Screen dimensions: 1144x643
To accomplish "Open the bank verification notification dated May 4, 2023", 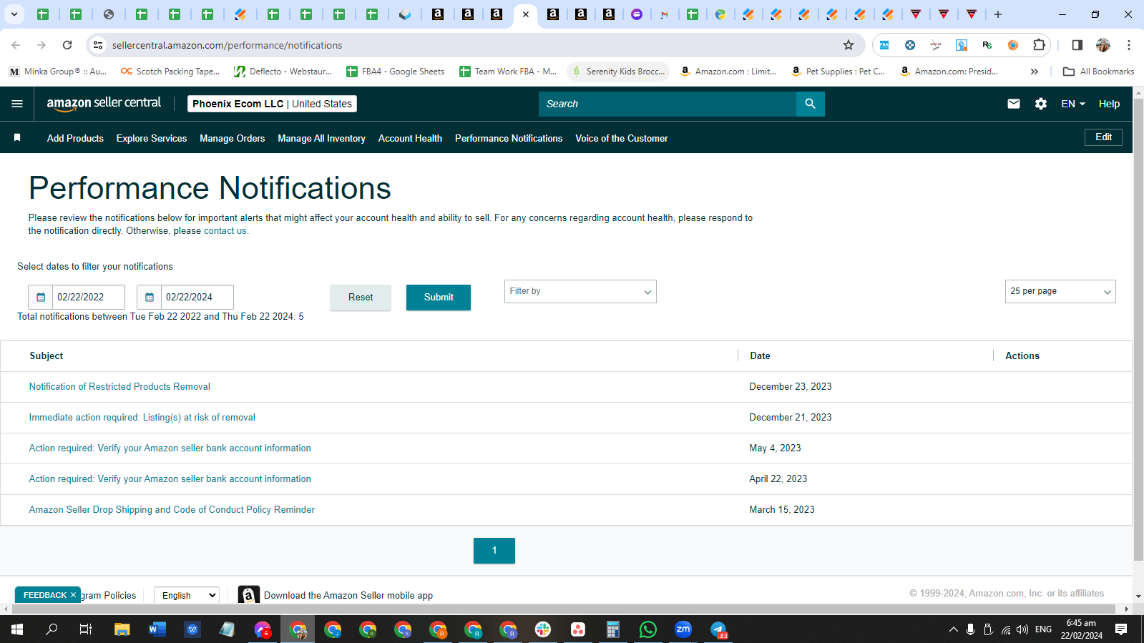I will click(170, 448).
